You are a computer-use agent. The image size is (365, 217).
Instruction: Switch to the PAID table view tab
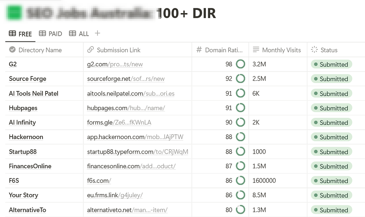[x=50, y=34]
